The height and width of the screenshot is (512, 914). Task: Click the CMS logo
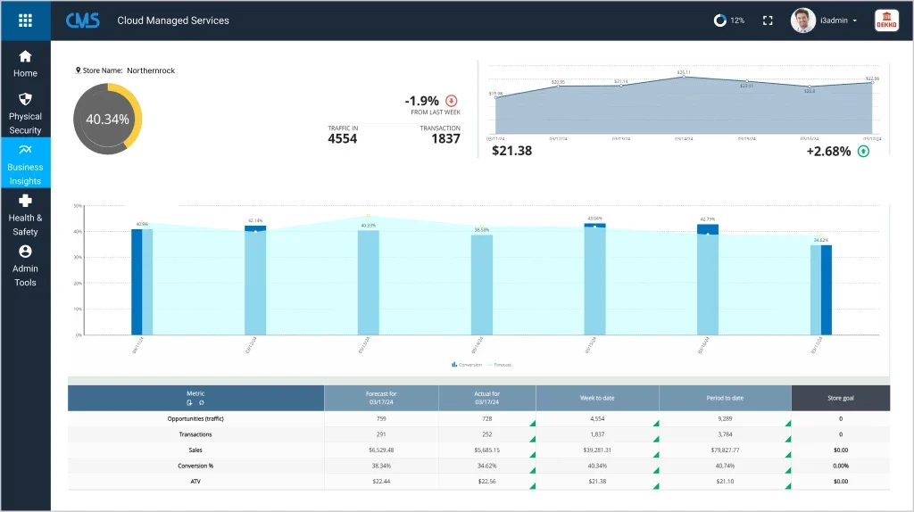point(82,21)
